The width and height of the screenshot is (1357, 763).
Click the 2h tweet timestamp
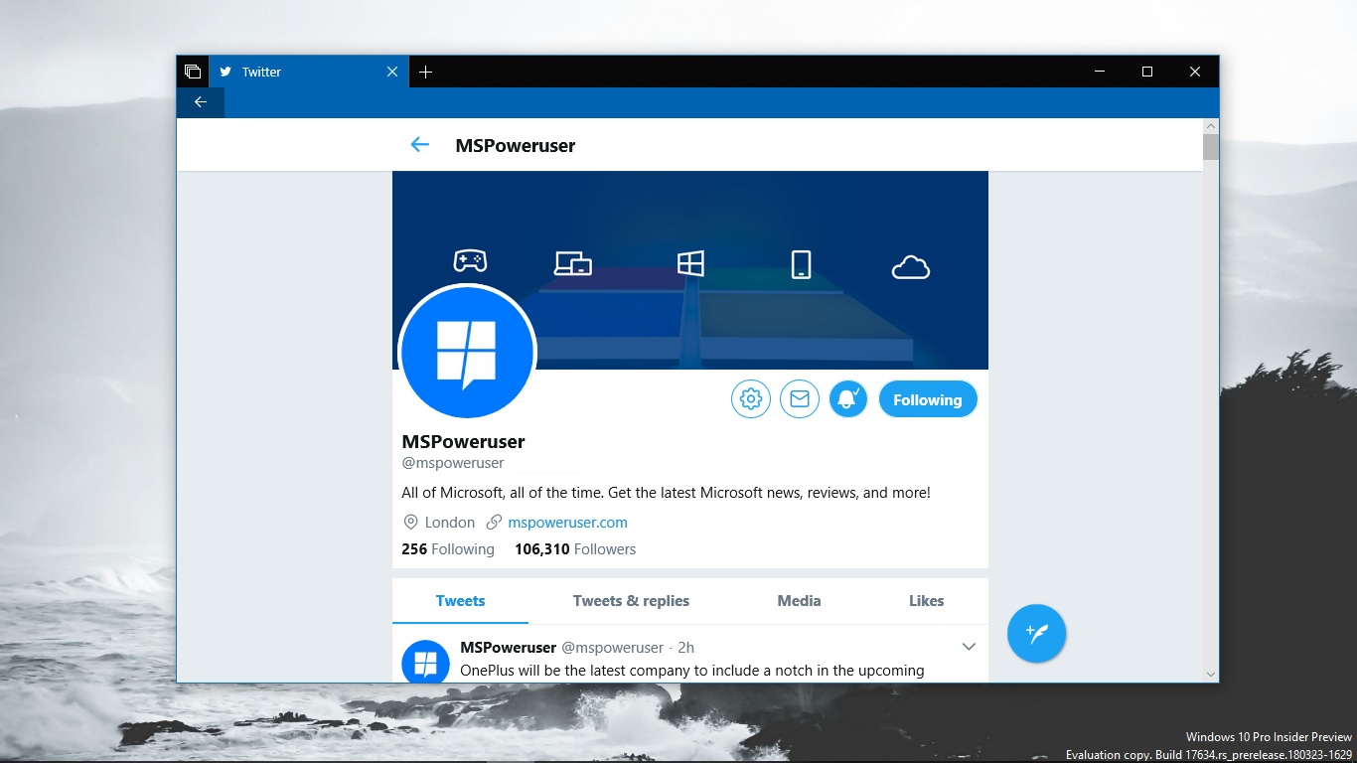pos(686,648)
